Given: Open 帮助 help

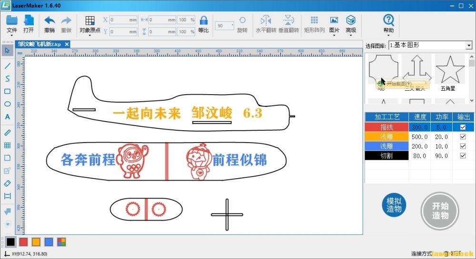Looking at the screenshot, I should pyautogui.click(x=388, y=24).
